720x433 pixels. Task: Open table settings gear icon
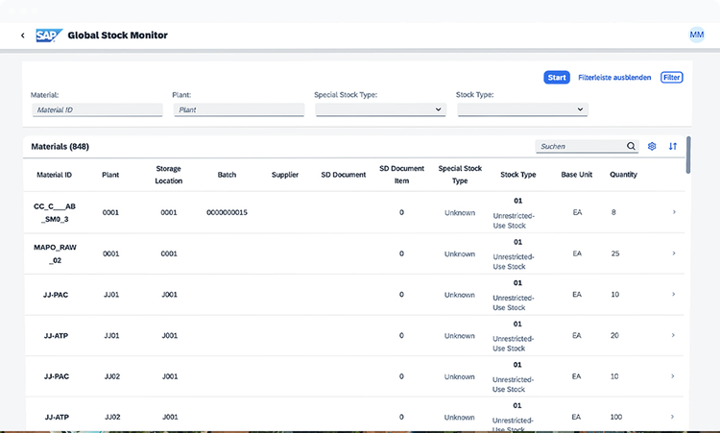tap(652, 146)
